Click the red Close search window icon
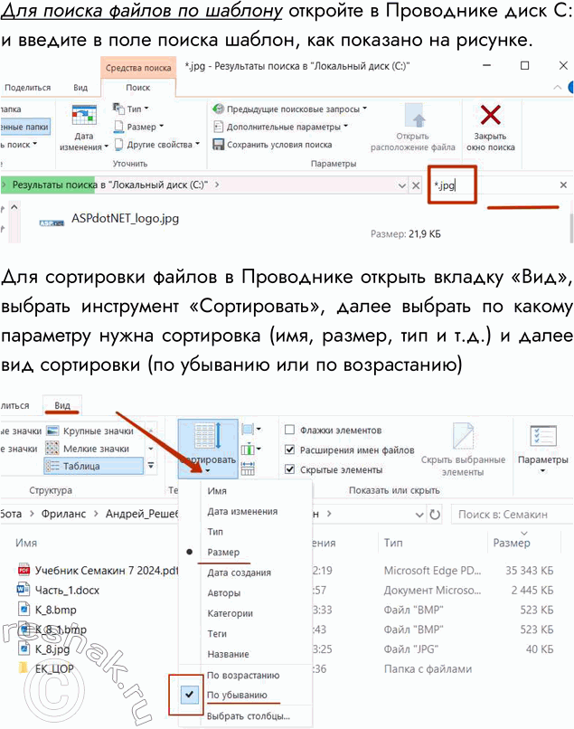This screenshot has height=729, width=574. (x=490, y=115)
